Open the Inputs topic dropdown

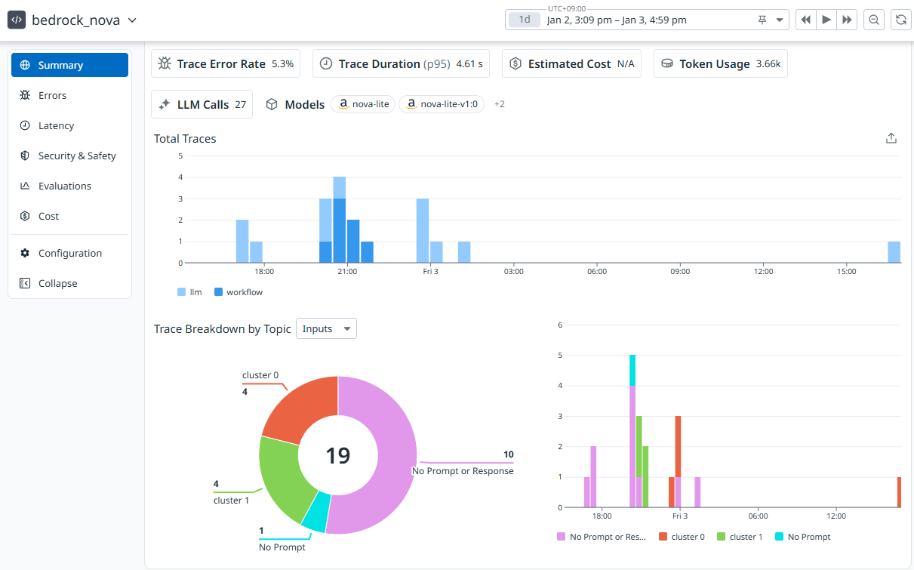pos(326,328)
